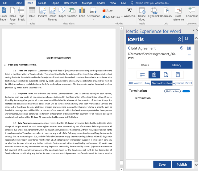
Task: Click the document template icon in Library
Action: coord(178,75)
